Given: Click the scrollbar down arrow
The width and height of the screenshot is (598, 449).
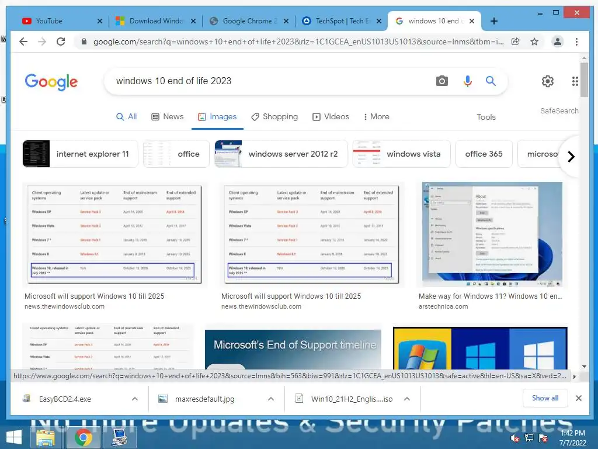Looking at the screenshot, I should click(x=584, y=367).
